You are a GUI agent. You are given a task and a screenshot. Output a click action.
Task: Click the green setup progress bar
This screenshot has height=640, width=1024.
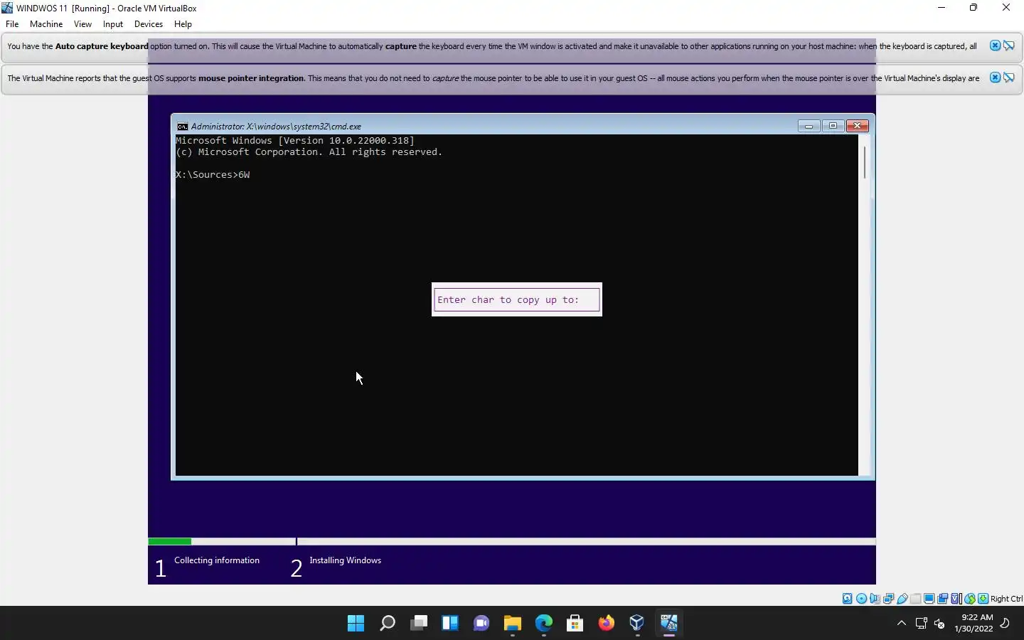point(169,542)
